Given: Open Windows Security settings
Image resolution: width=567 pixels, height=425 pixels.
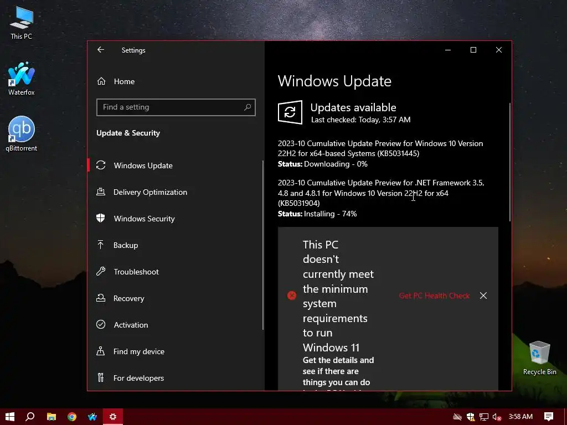Looking at the screenshot, I should coord(176,218).
